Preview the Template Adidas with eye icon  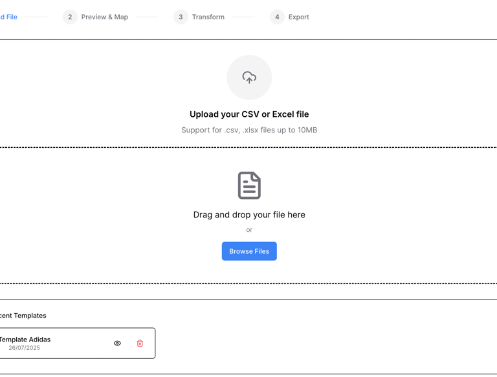click(117, 343)
